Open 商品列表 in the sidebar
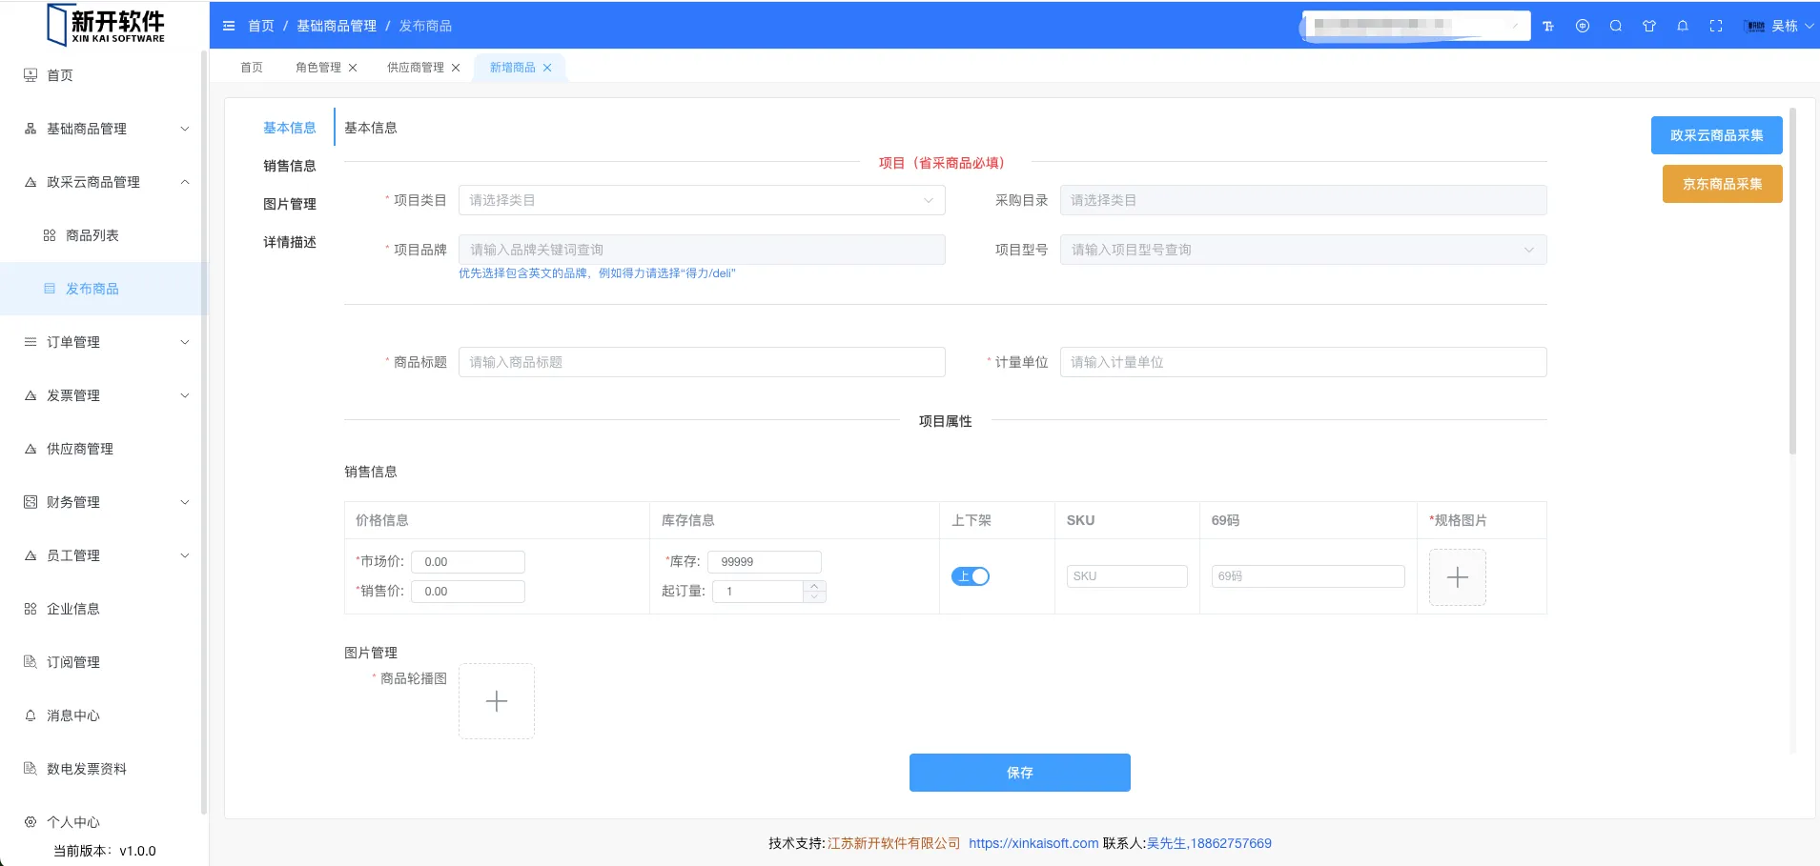The width and height of the screenshot is (1820, 866). [x=92, y=235]
